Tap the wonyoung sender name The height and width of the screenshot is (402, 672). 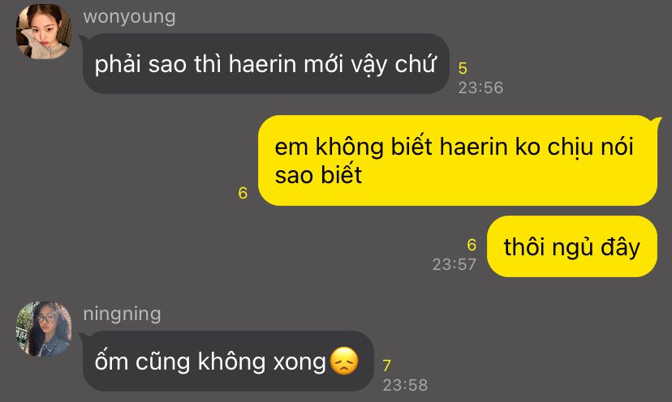coord(129,17)
